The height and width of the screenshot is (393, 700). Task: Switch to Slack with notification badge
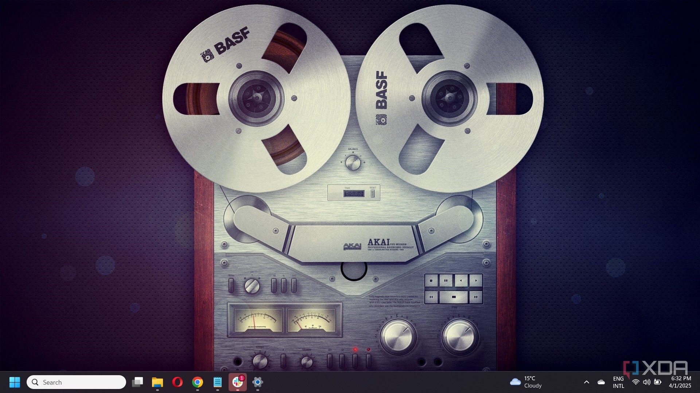coord(238,382)
